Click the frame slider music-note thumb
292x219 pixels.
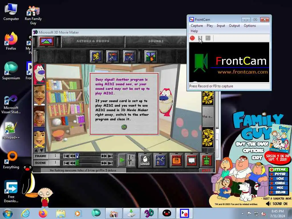click(x=78, y=156)
